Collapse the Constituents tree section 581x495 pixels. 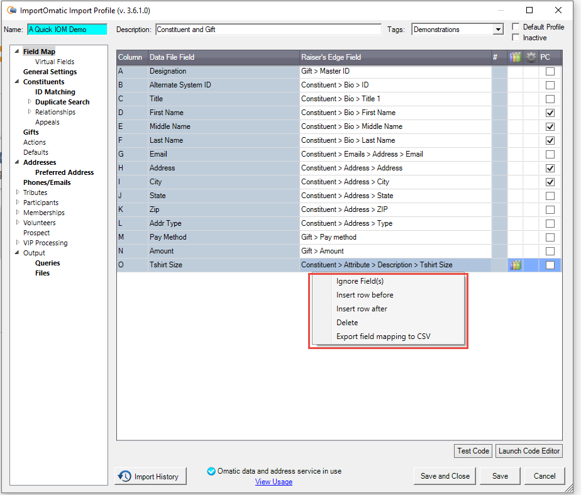pyautogui.click(x=16, y=82)
